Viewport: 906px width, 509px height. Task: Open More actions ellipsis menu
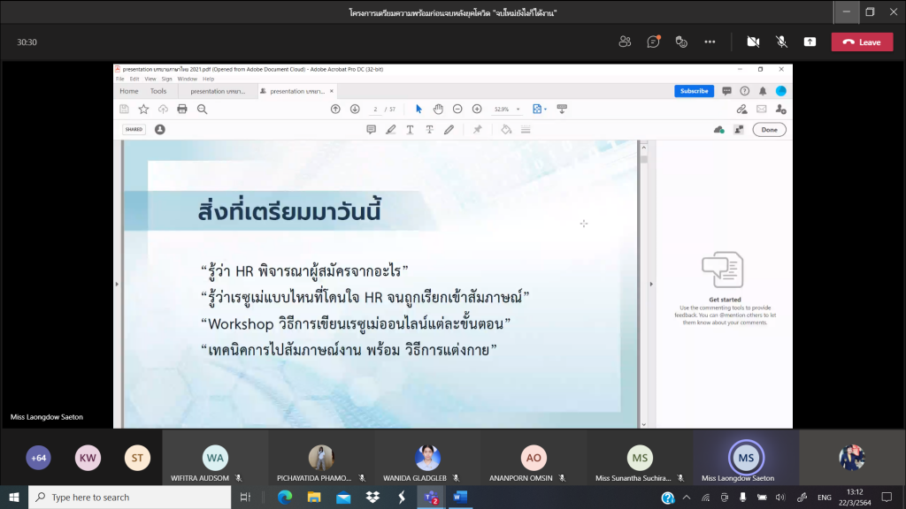point(710,42)
